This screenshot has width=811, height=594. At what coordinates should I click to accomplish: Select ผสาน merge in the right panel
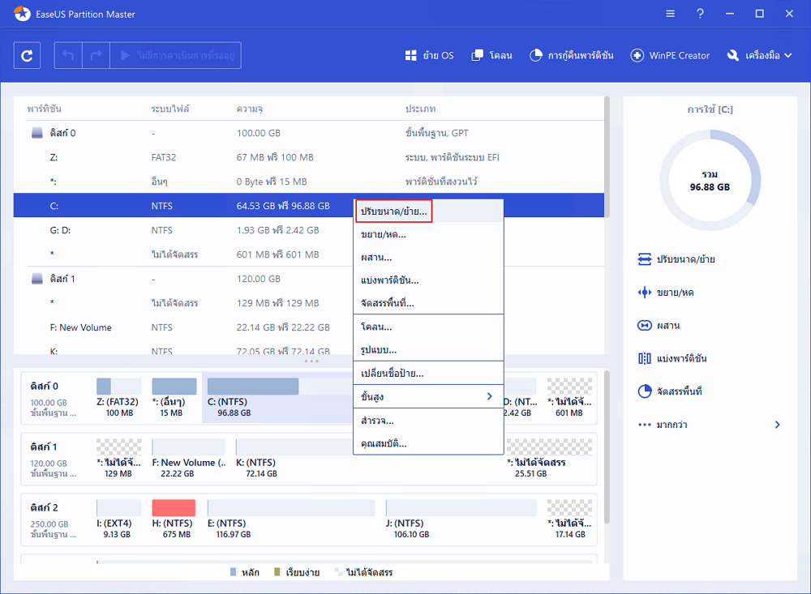[x=659, y=326]
